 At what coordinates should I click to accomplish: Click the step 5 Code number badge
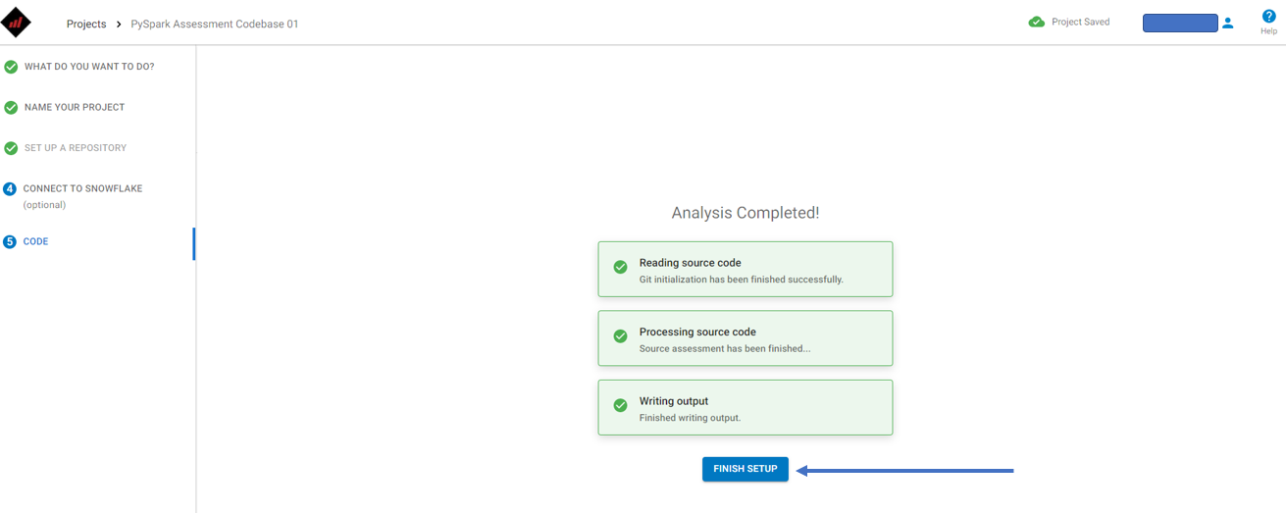10,241
